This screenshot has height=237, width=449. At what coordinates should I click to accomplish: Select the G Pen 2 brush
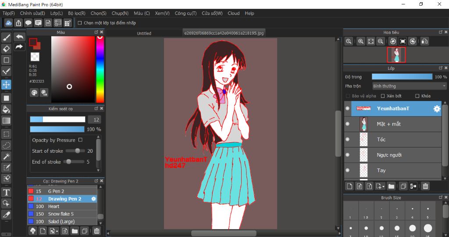point(62,191)
